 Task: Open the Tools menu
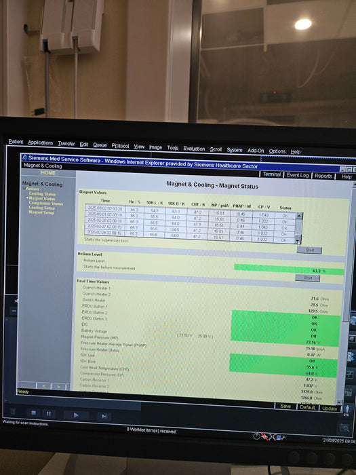point(172,148)
